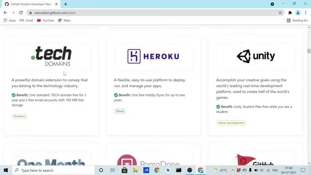Click 'A powerful domain extension' description text
The width and height of the screenshot is (311, 175).
click(x=50, y=83)
